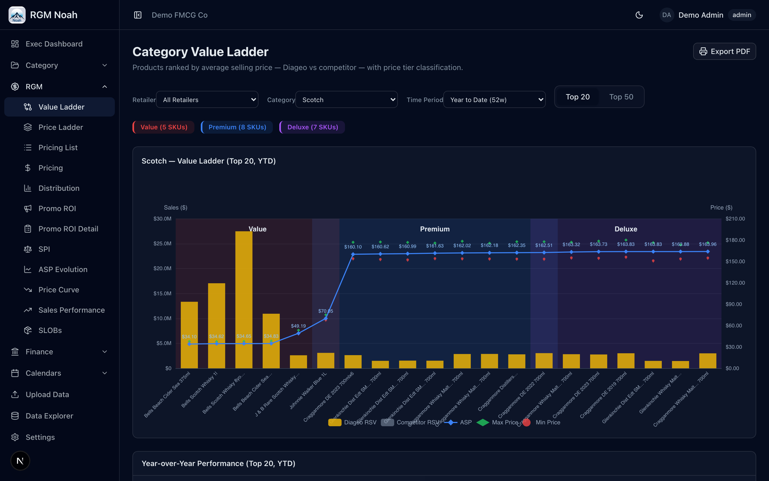Image resolution: width=769 pixels, height=481 pixels.
Task: Click the Price Curve icon
Action: [28, 289]
